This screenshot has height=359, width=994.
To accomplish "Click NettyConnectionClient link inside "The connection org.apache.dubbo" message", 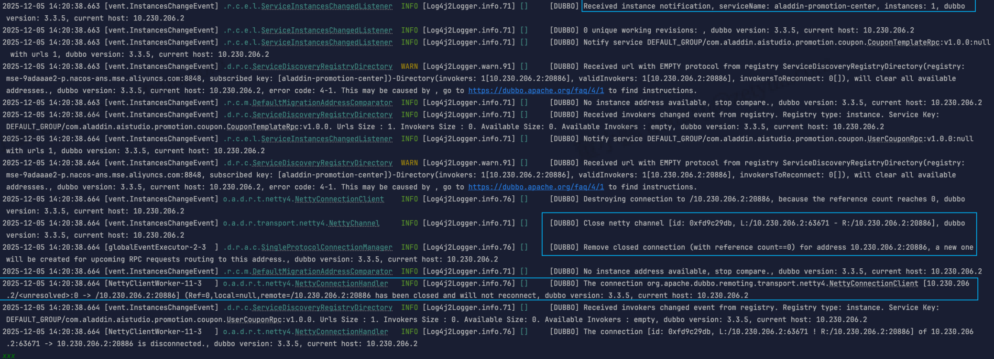I will (874, 283).
